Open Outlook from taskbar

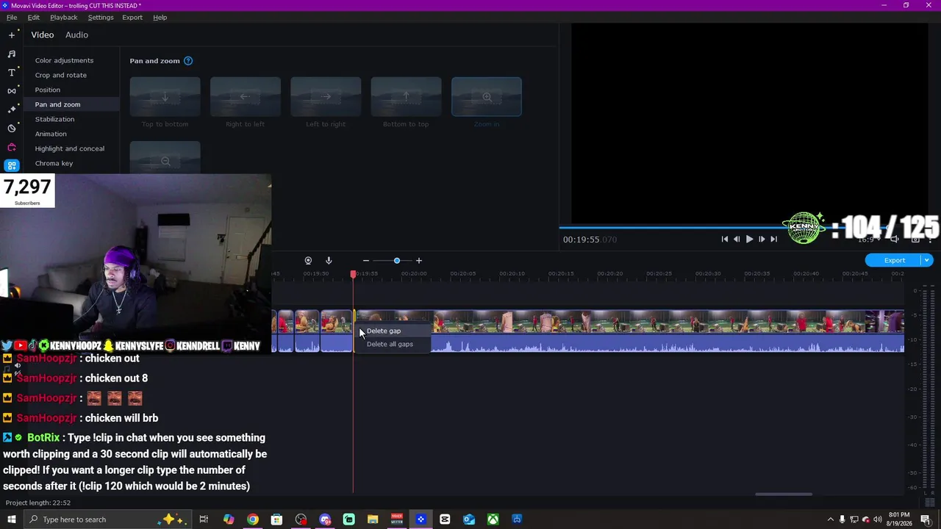[x=469, y=519]
